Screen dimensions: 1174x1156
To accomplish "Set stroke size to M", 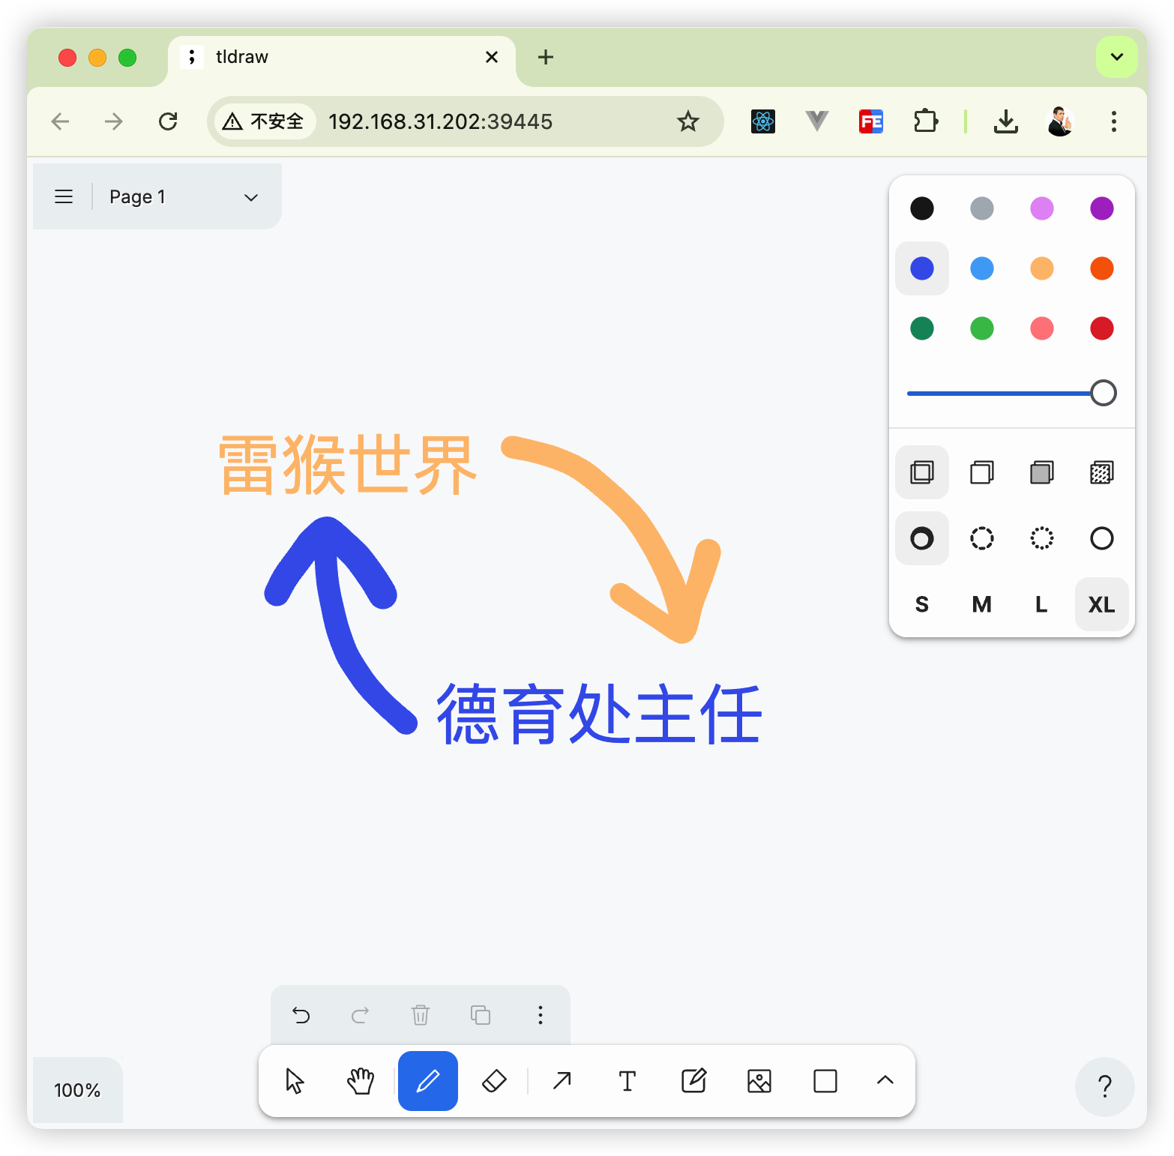I will pyautogui.click(x=981, y=604).
